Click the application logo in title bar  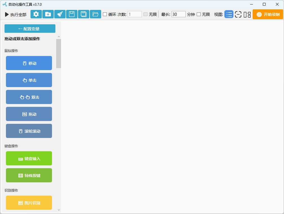[x=5, y=4]
